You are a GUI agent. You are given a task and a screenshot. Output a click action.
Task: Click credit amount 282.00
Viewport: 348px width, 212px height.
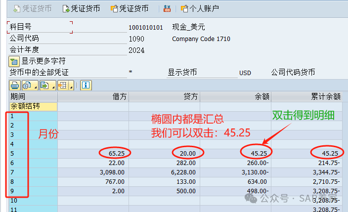[x=186, y=163]
